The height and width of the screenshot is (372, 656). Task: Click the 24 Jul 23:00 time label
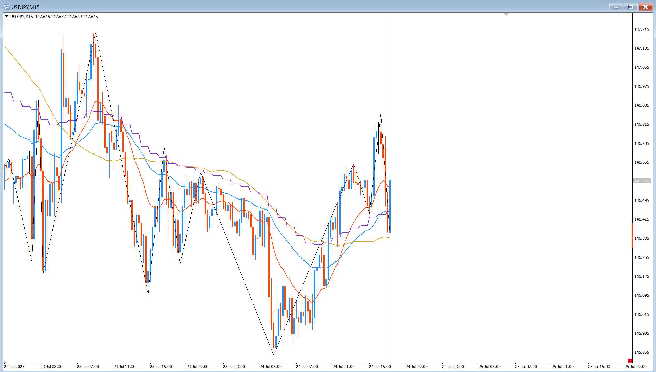tap(453, 367)
